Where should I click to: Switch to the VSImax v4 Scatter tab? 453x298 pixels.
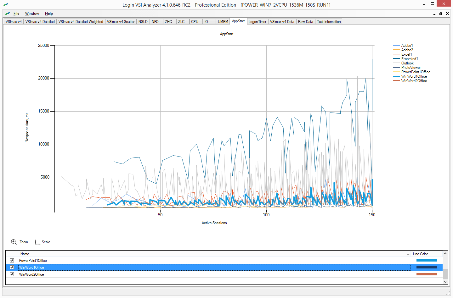(x=121, y=21)
